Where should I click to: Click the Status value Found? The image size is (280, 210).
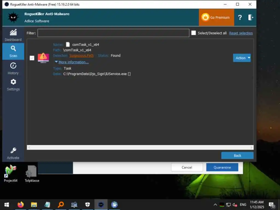click(x=116, y=56)
